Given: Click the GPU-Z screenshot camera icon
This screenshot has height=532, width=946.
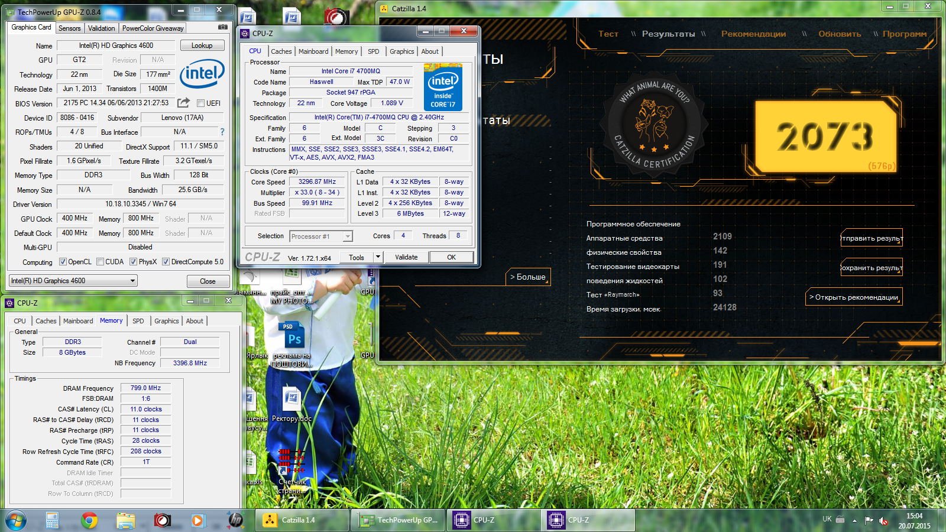Looking at the screenshot, I should point(222,27).
